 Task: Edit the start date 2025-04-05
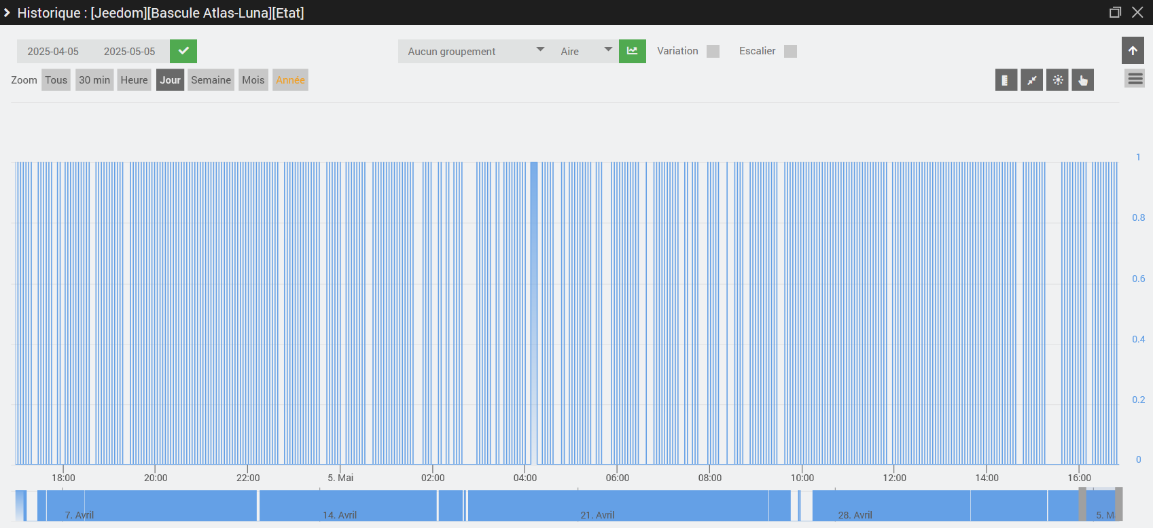[x=53, y=52]
